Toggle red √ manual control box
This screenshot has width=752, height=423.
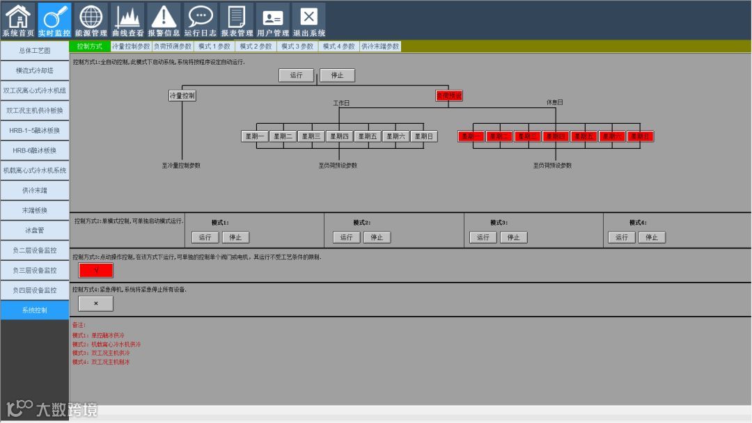(x=96, y=271)
